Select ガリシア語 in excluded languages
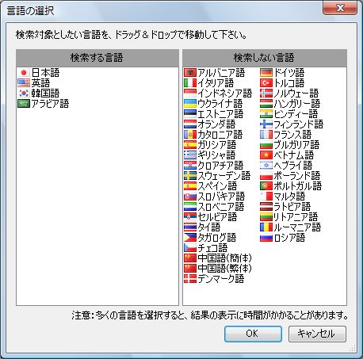363x359 pixels. [x=210, y=145]
